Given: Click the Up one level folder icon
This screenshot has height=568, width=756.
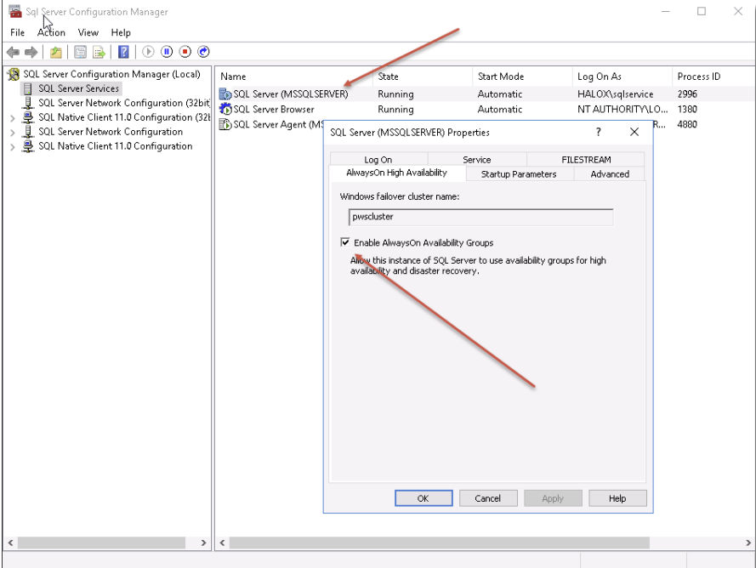Looking at the screenshot, I should [x=56, y=52].
